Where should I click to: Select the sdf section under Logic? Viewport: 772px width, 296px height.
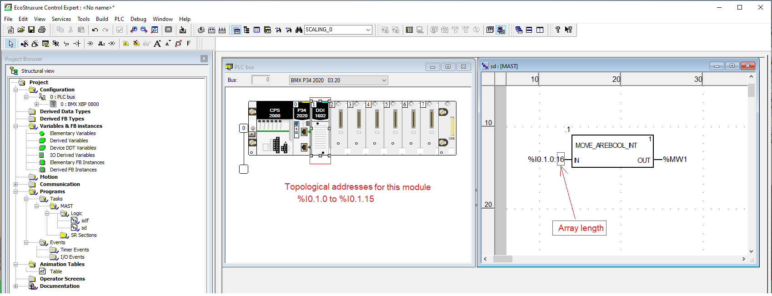(x=85, y=221)
